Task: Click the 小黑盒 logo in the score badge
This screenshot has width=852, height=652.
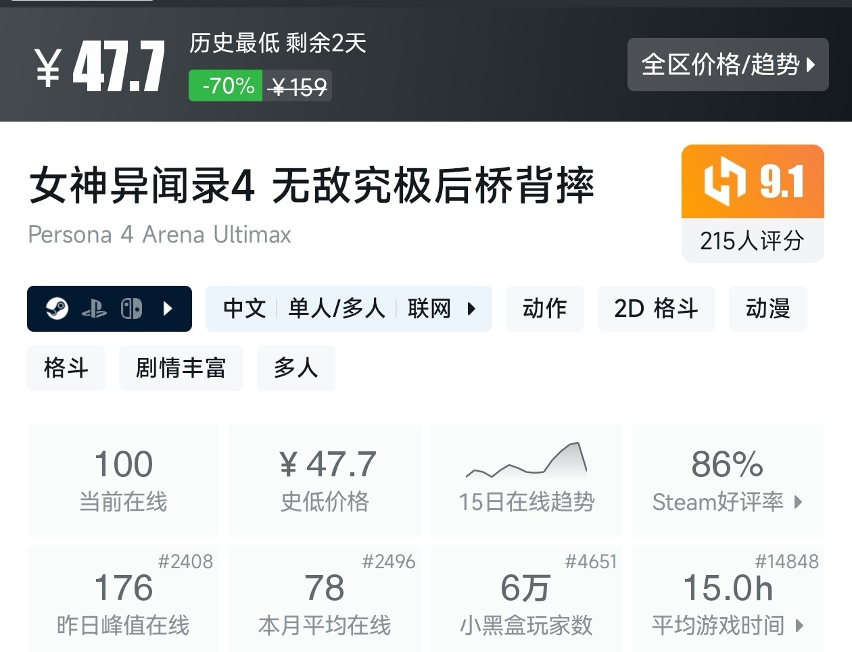Action: (x=724, y=181)
